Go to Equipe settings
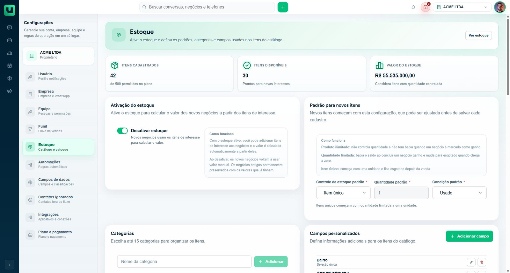The width and height of the screenshot is (510, 273). 58,111
